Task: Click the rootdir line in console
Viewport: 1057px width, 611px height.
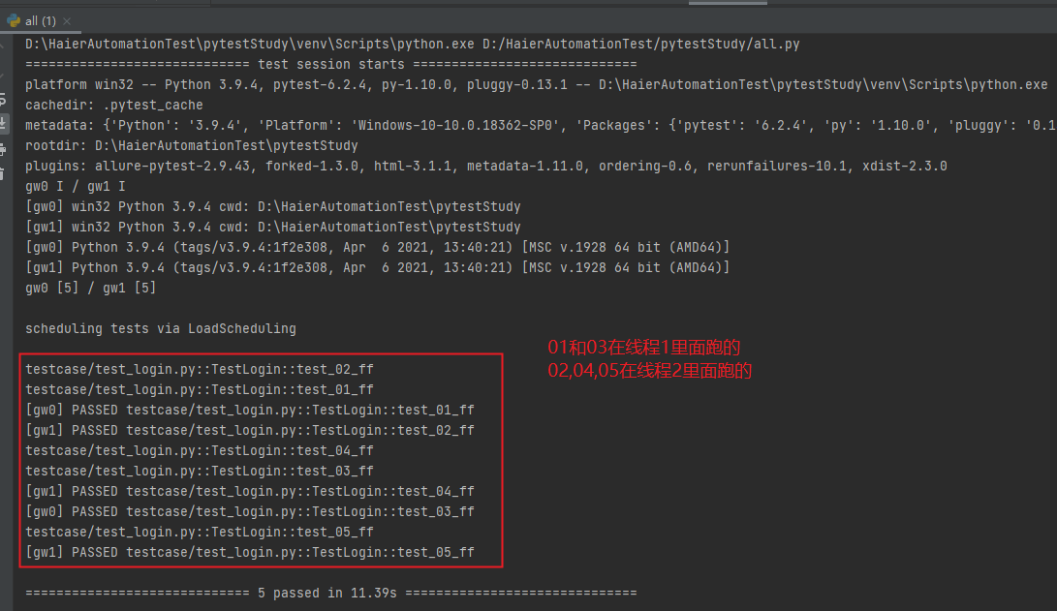Action: coord(192,145)
